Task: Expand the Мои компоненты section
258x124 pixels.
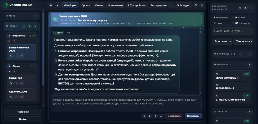Action: 249,54
